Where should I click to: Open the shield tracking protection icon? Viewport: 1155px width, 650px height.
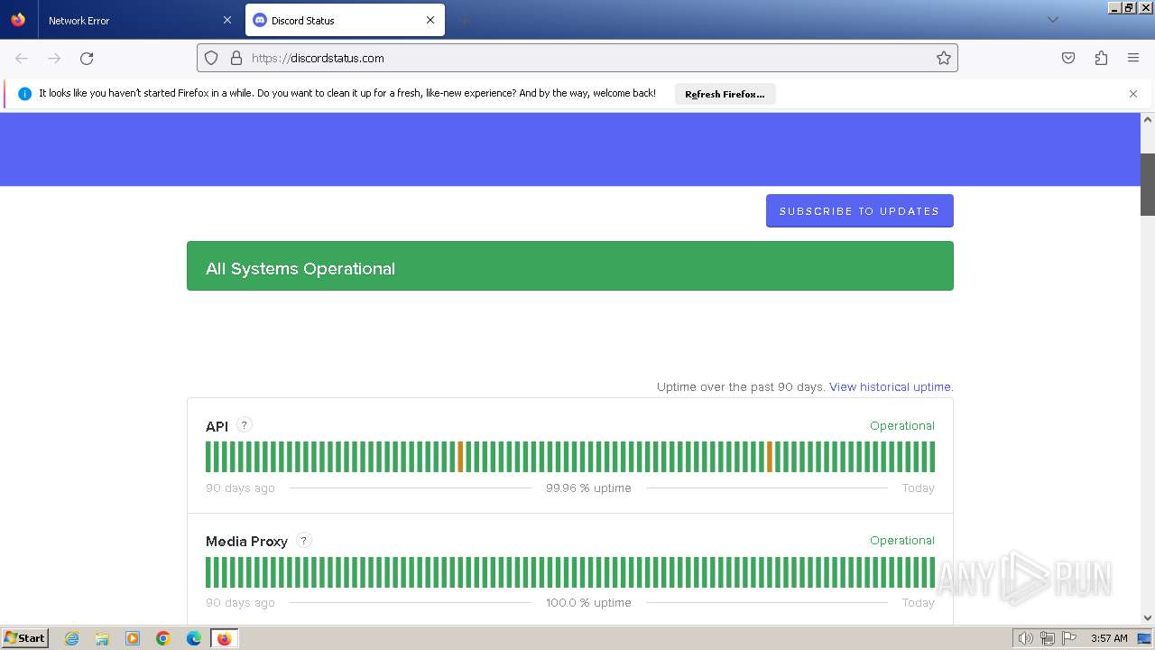coord(211,58)
